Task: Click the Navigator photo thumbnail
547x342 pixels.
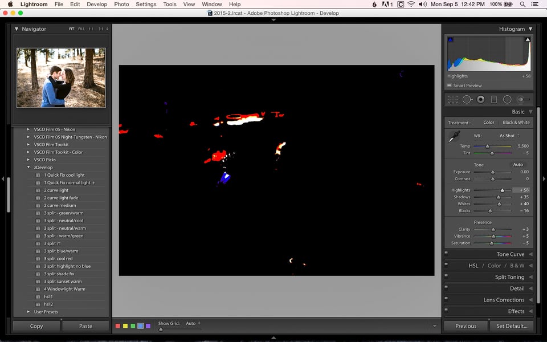Action: click(x=61, y=78)
